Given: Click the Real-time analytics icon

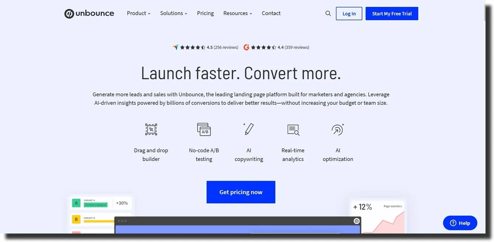Looking at the screenshot, I should (x=293, y=129).
